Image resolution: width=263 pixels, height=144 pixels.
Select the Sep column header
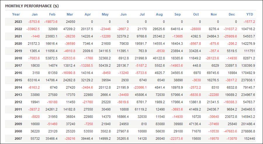177,14
